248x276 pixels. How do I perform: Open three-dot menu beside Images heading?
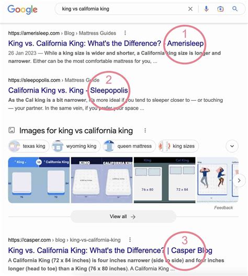145,131
